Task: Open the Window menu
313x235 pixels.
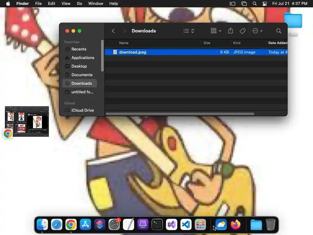Action: (x=96, y=4)
